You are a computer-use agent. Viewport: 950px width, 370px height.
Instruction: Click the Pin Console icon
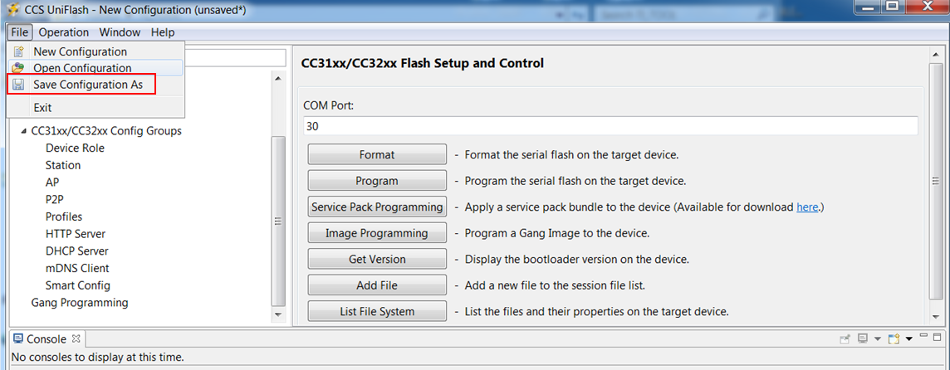[x=845, y=339]
